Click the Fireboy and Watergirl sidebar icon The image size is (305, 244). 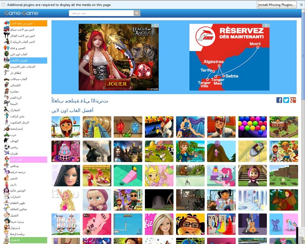(6, 48)
